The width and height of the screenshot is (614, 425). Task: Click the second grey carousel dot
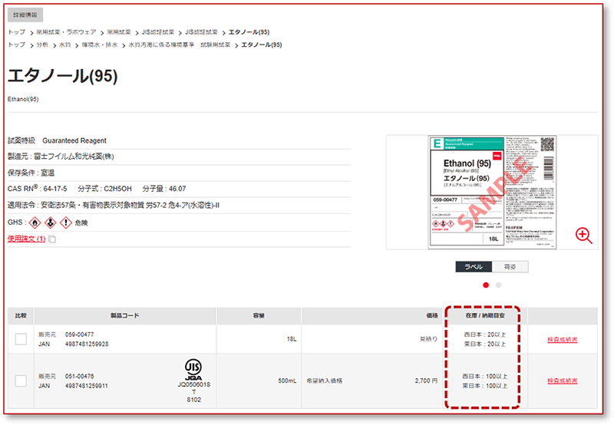[499, 285]
